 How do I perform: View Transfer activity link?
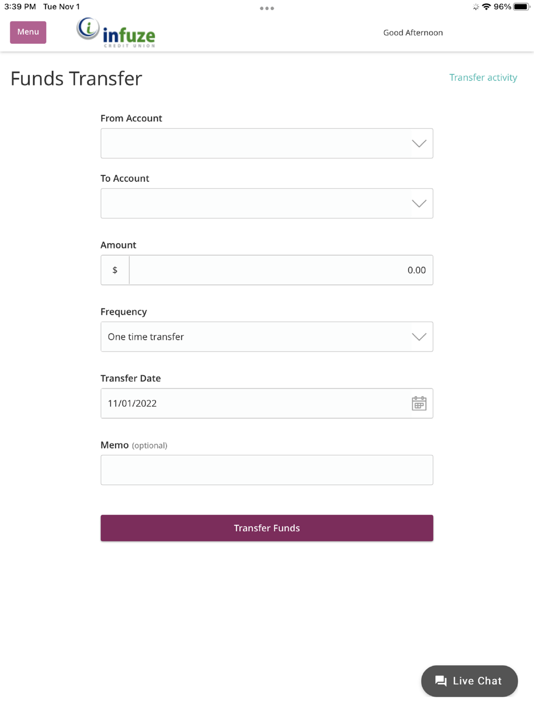(483, 77)
